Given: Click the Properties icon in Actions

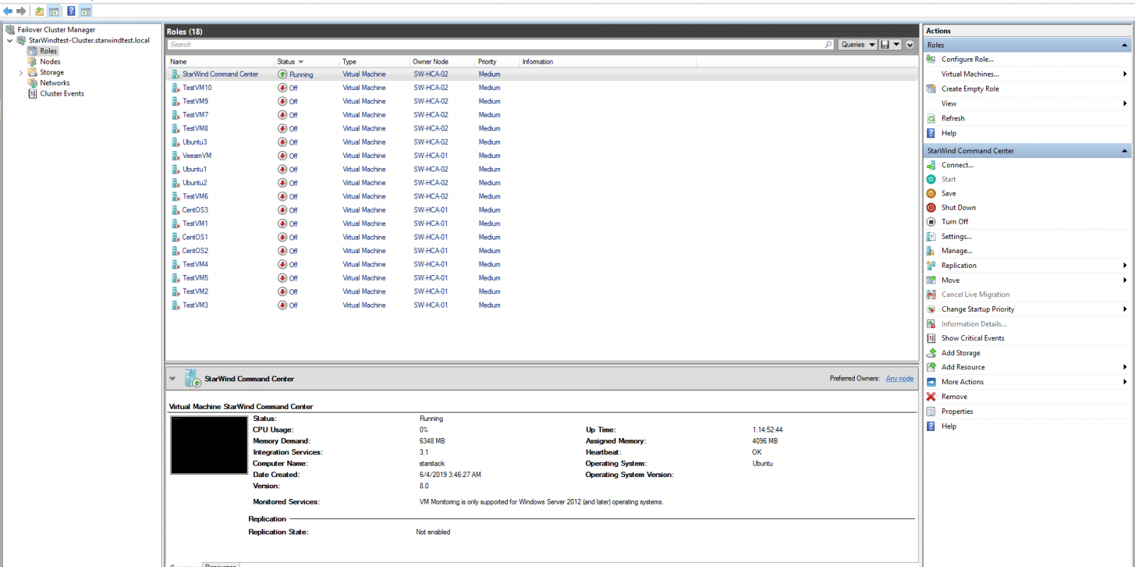Looking at the screenshot, I should point(931,412).
